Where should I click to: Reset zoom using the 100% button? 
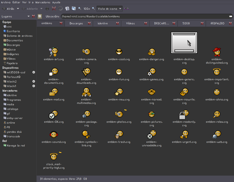(x=87, y=9)
